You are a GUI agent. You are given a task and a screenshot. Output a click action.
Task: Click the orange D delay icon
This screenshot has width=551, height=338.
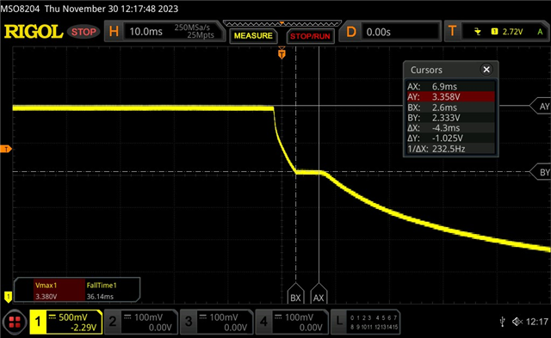point(351,32)
